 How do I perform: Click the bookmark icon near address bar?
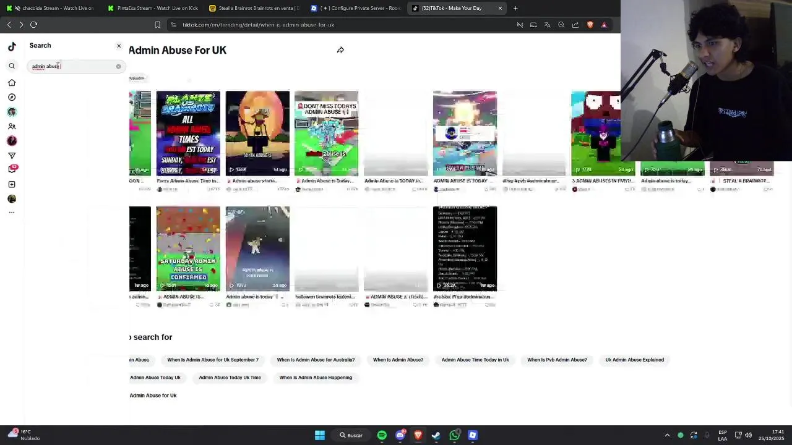(x=157, y=25)
